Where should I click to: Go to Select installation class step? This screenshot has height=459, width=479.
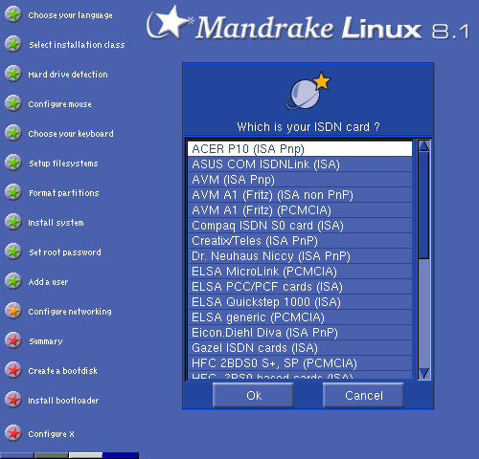pyautogui.click(x=77, y=45)
